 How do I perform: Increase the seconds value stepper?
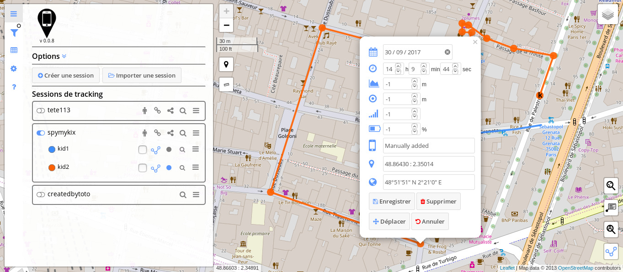[x=455, y=66]
